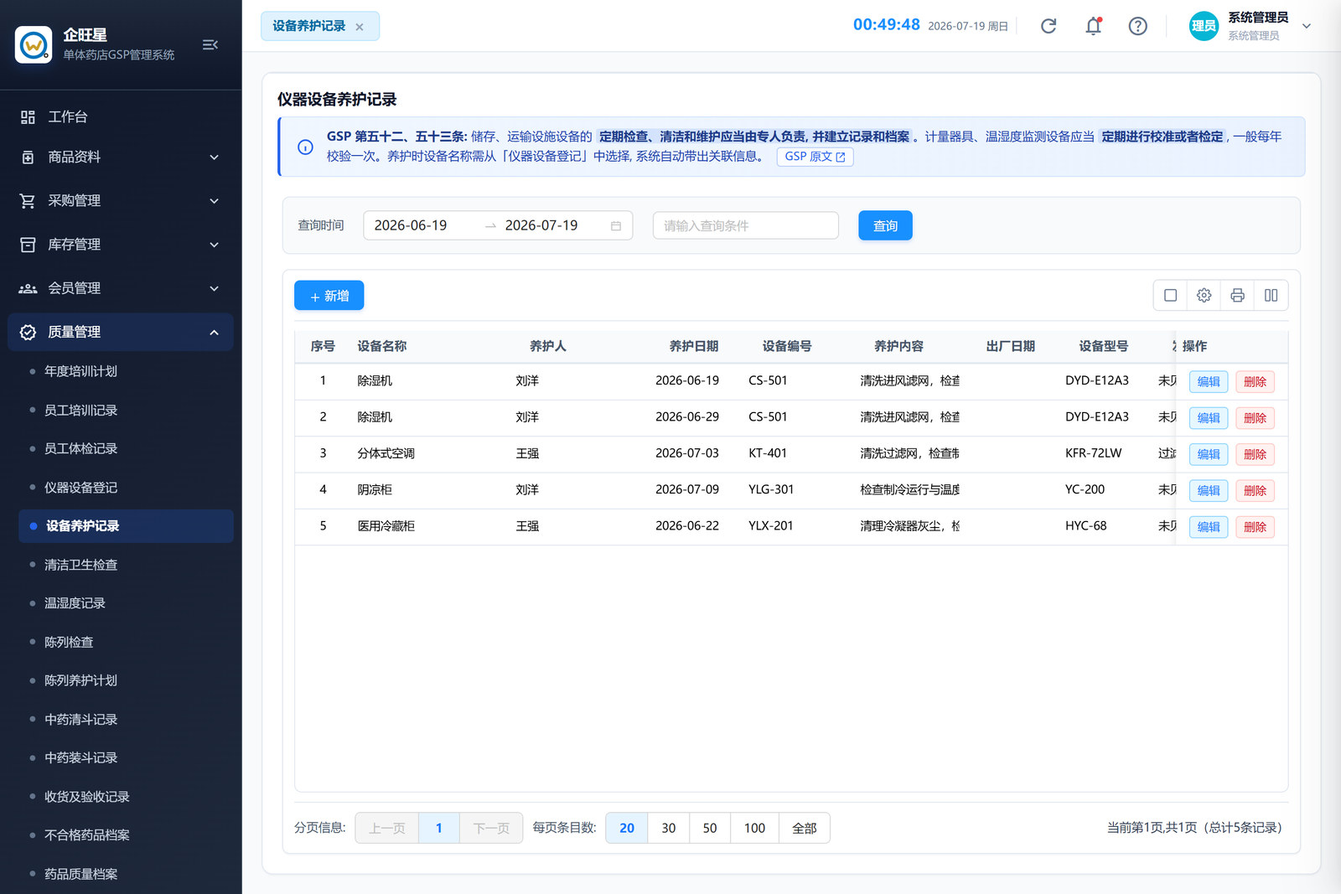Collapse the sidebar menu toggle icon

click(210, 44)
